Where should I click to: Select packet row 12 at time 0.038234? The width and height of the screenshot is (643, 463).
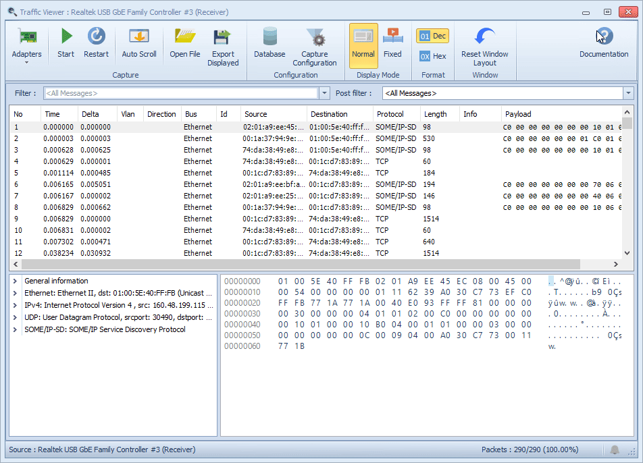coord(316,253)
